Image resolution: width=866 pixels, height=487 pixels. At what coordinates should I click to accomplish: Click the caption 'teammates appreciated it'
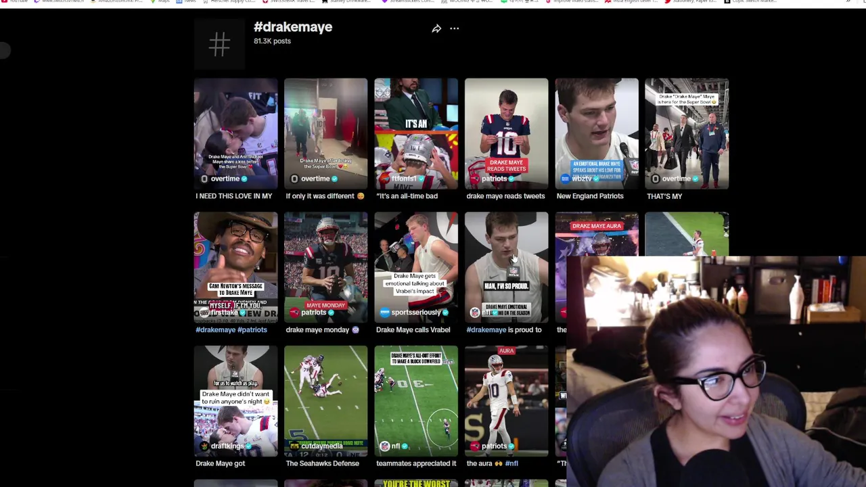[416, 464]
